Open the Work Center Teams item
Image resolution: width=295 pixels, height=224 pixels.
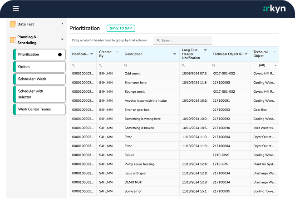pos(39,109)
